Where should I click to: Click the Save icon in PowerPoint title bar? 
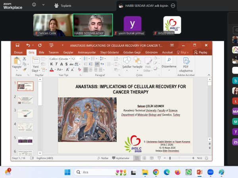click(17, 45)
